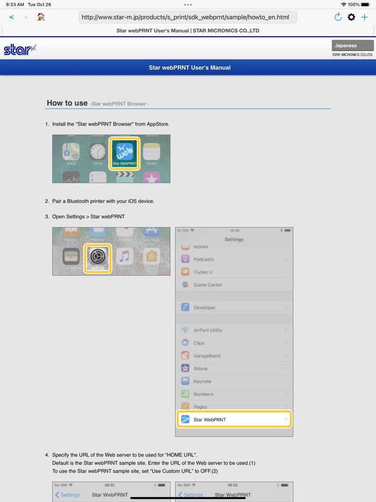Click the Maps icon in first screenshot
The width and height of the screenshot is (376, 502).
point(71,152)
